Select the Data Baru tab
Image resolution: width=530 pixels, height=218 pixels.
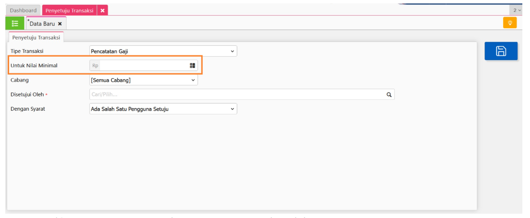click(x=43, y=23)
